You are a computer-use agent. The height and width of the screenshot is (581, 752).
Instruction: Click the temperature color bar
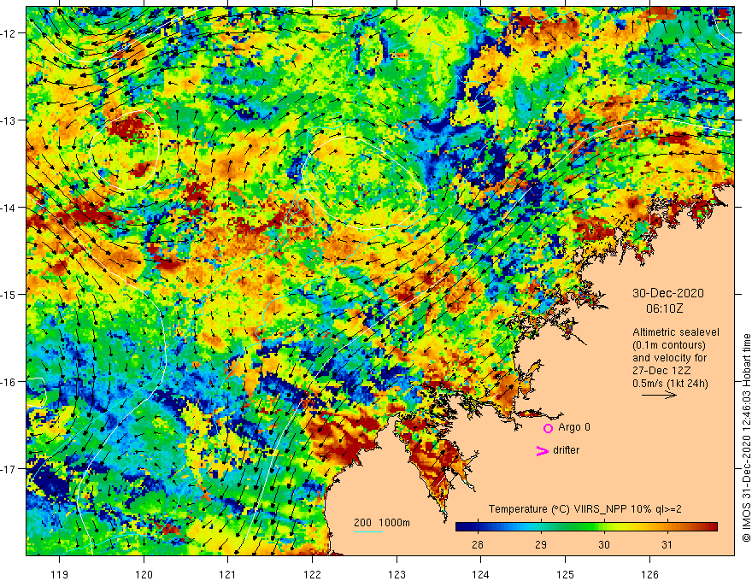click(x=586, y=527)
